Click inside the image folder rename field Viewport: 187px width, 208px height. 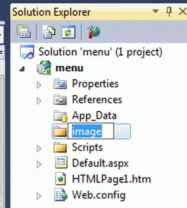click(x=91, y=131)
